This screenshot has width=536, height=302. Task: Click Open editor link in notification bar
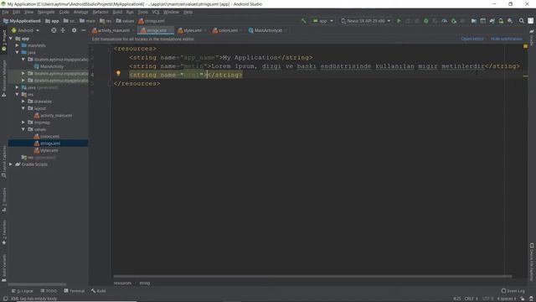coord(472,39)
